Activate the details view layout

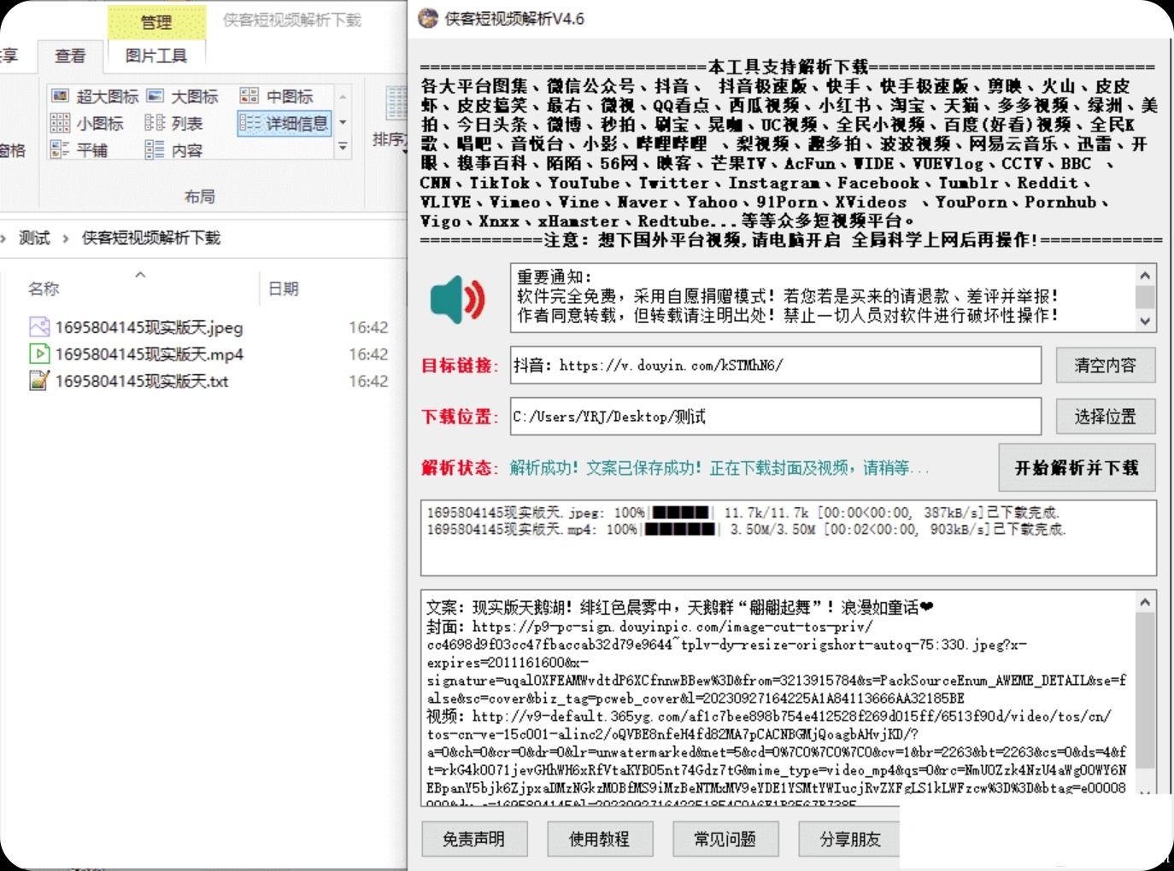point(285,124)
